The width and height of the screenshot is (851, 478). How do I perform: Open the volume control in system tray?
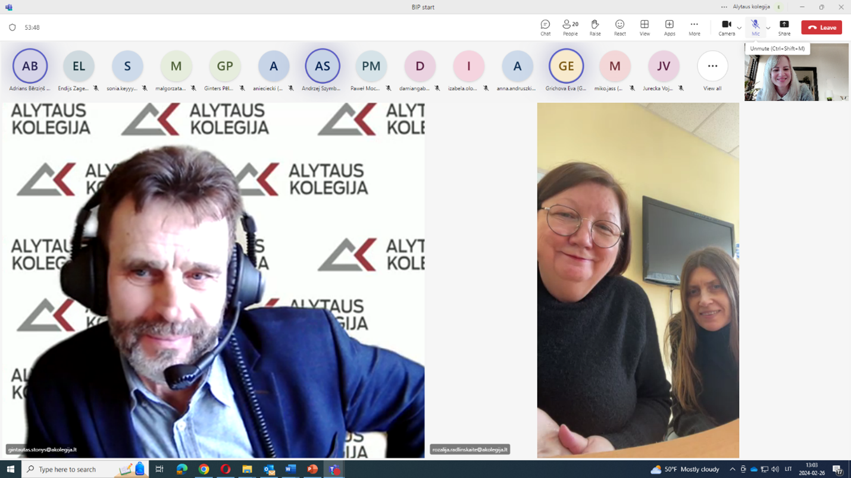click(775, 469)
